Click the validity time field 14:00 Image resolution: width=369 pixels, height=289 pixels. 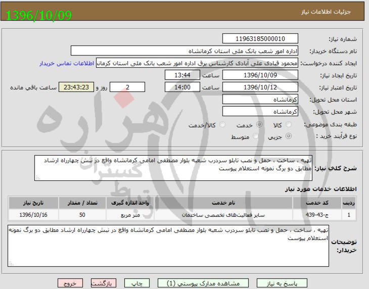point(182,87)
